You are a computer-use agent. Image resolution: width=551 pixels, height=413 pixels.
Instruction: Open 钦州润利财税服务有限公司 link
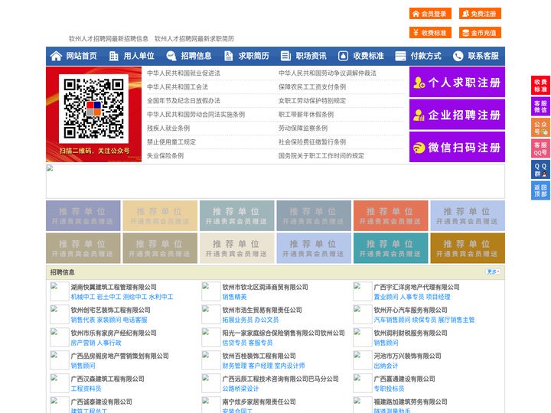click(x=410, y=333)
